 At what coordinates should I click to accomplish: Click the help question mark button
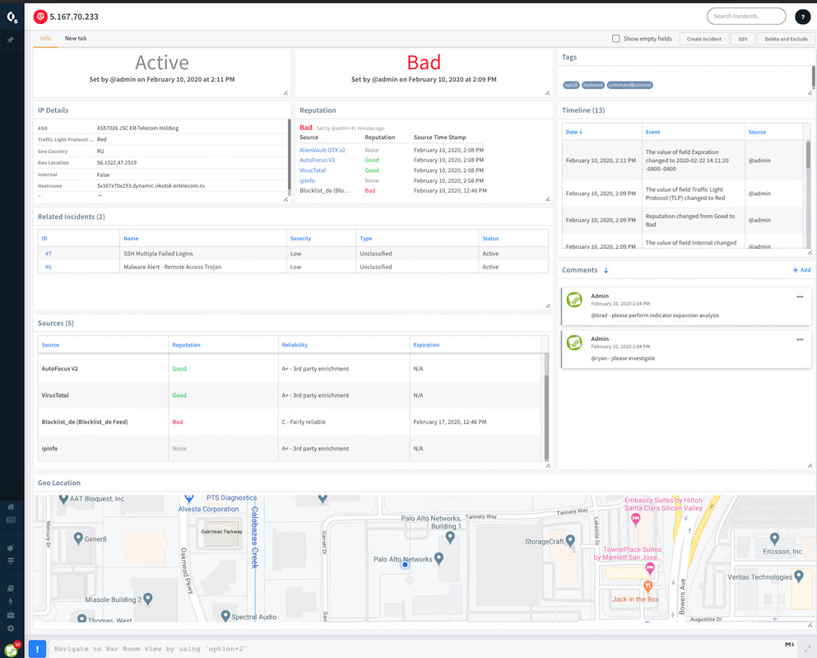[x=802, y=16]
